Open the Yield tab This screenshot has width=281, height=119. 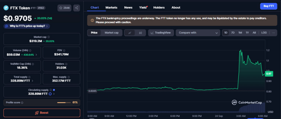[x=143, y=7]
